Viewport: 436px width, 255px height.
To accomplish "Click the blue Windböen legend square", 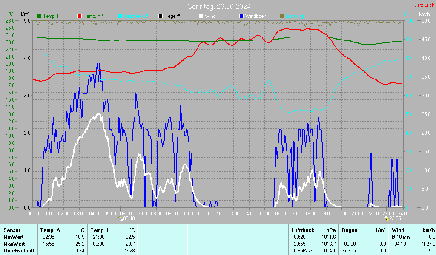I will (x=241, y=16).
